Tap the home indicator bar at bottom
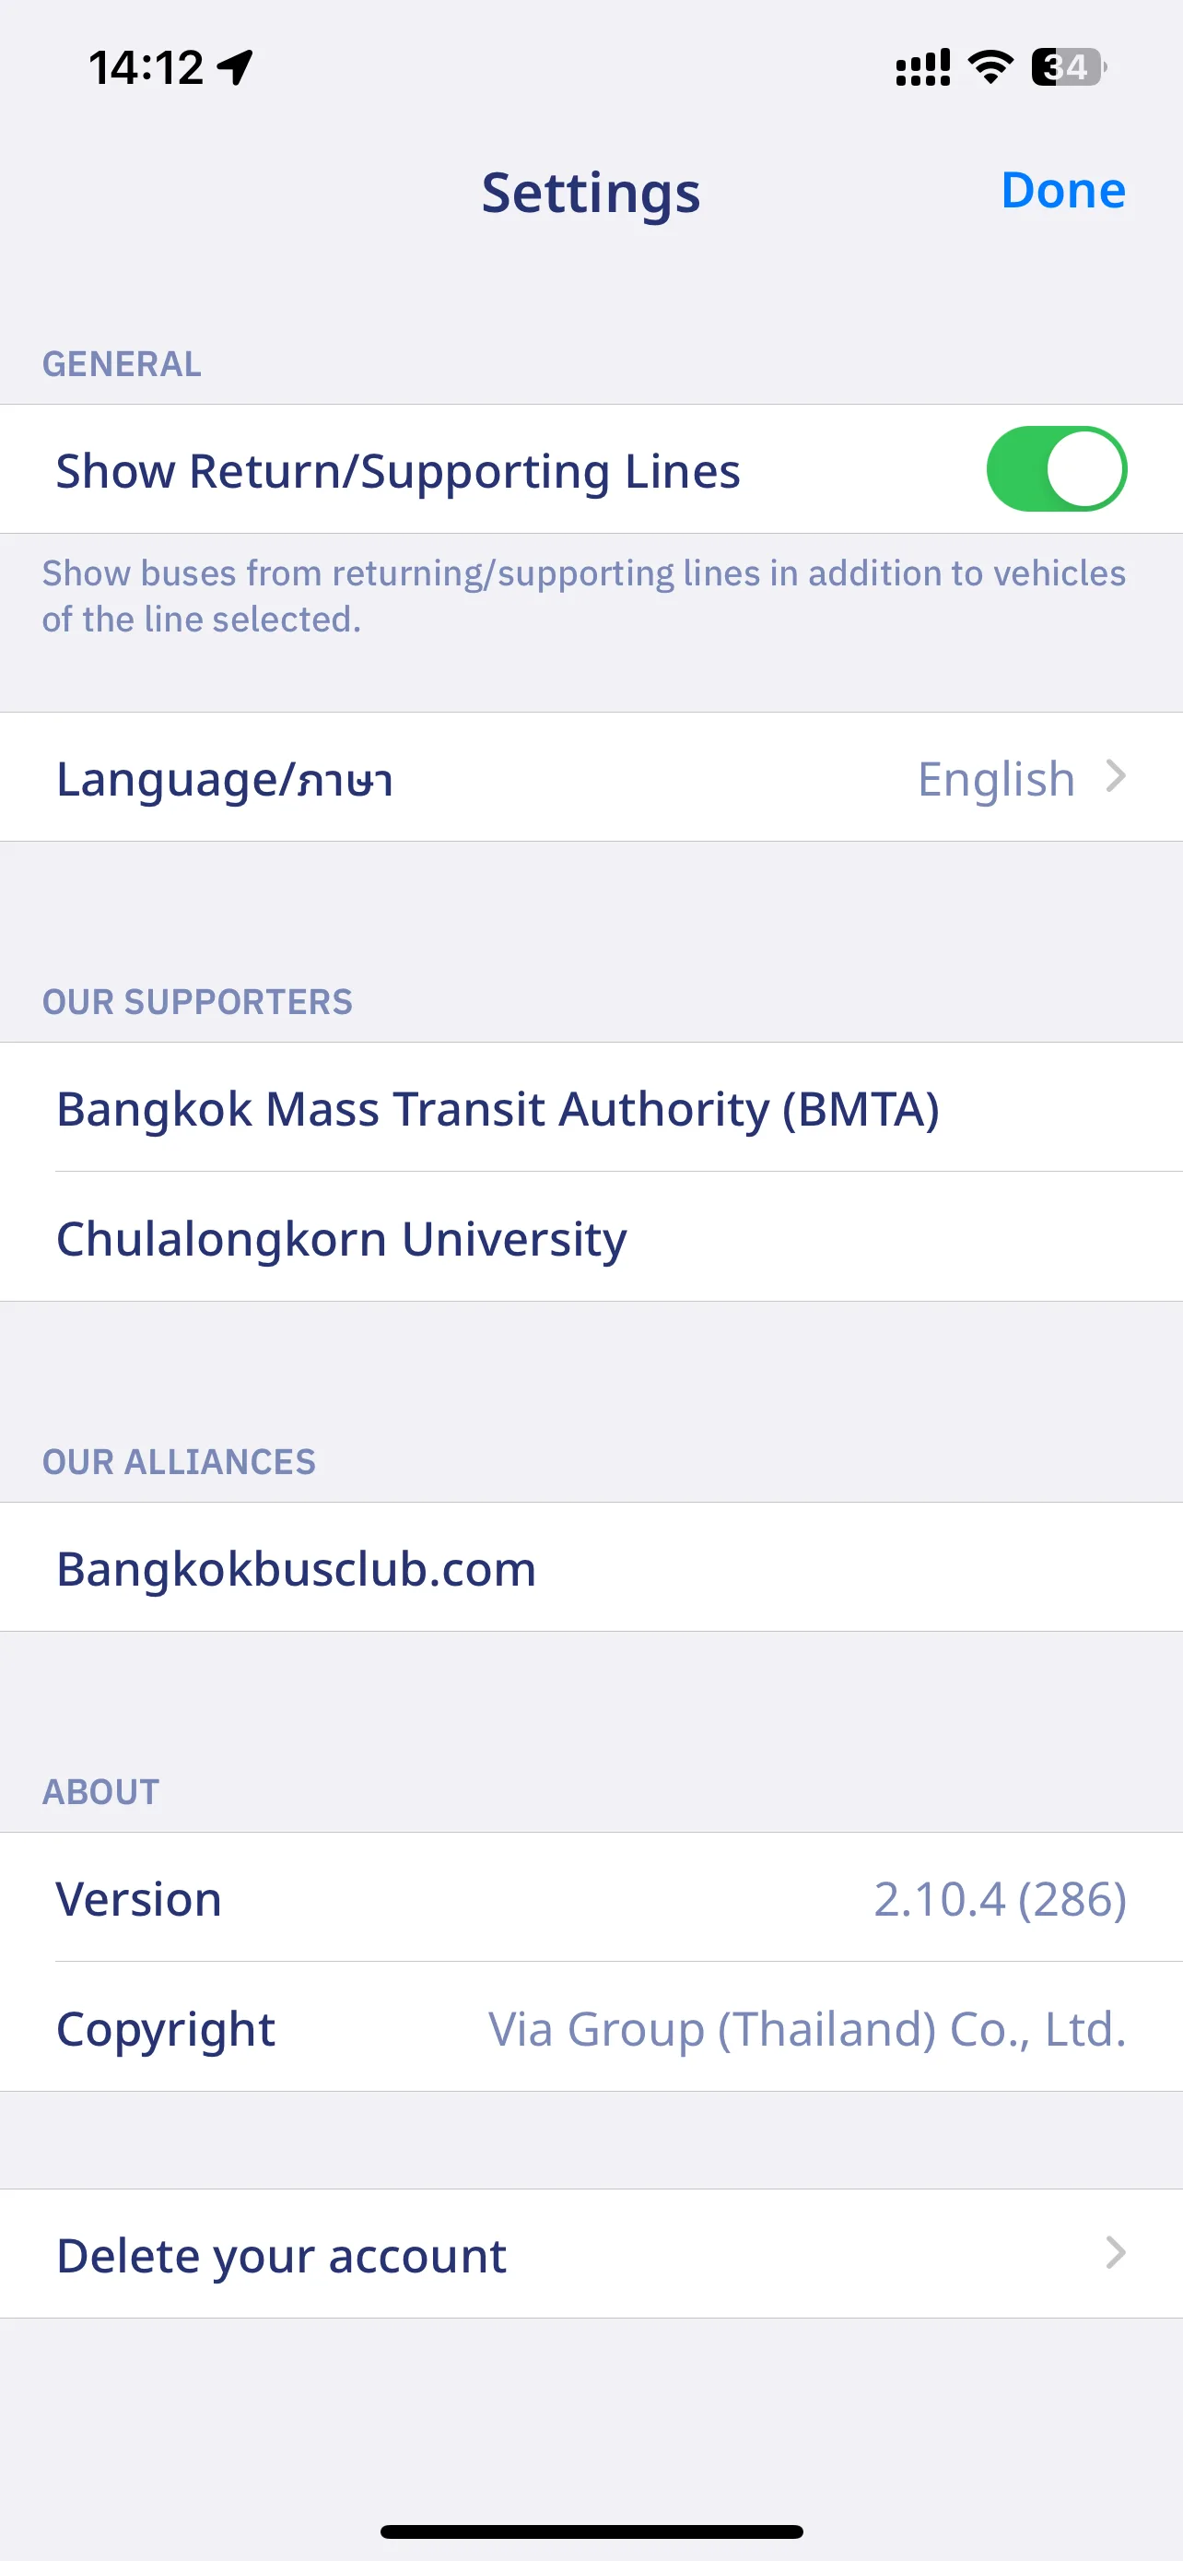Screen dimensions: 1183x2561 point(591,2531)
